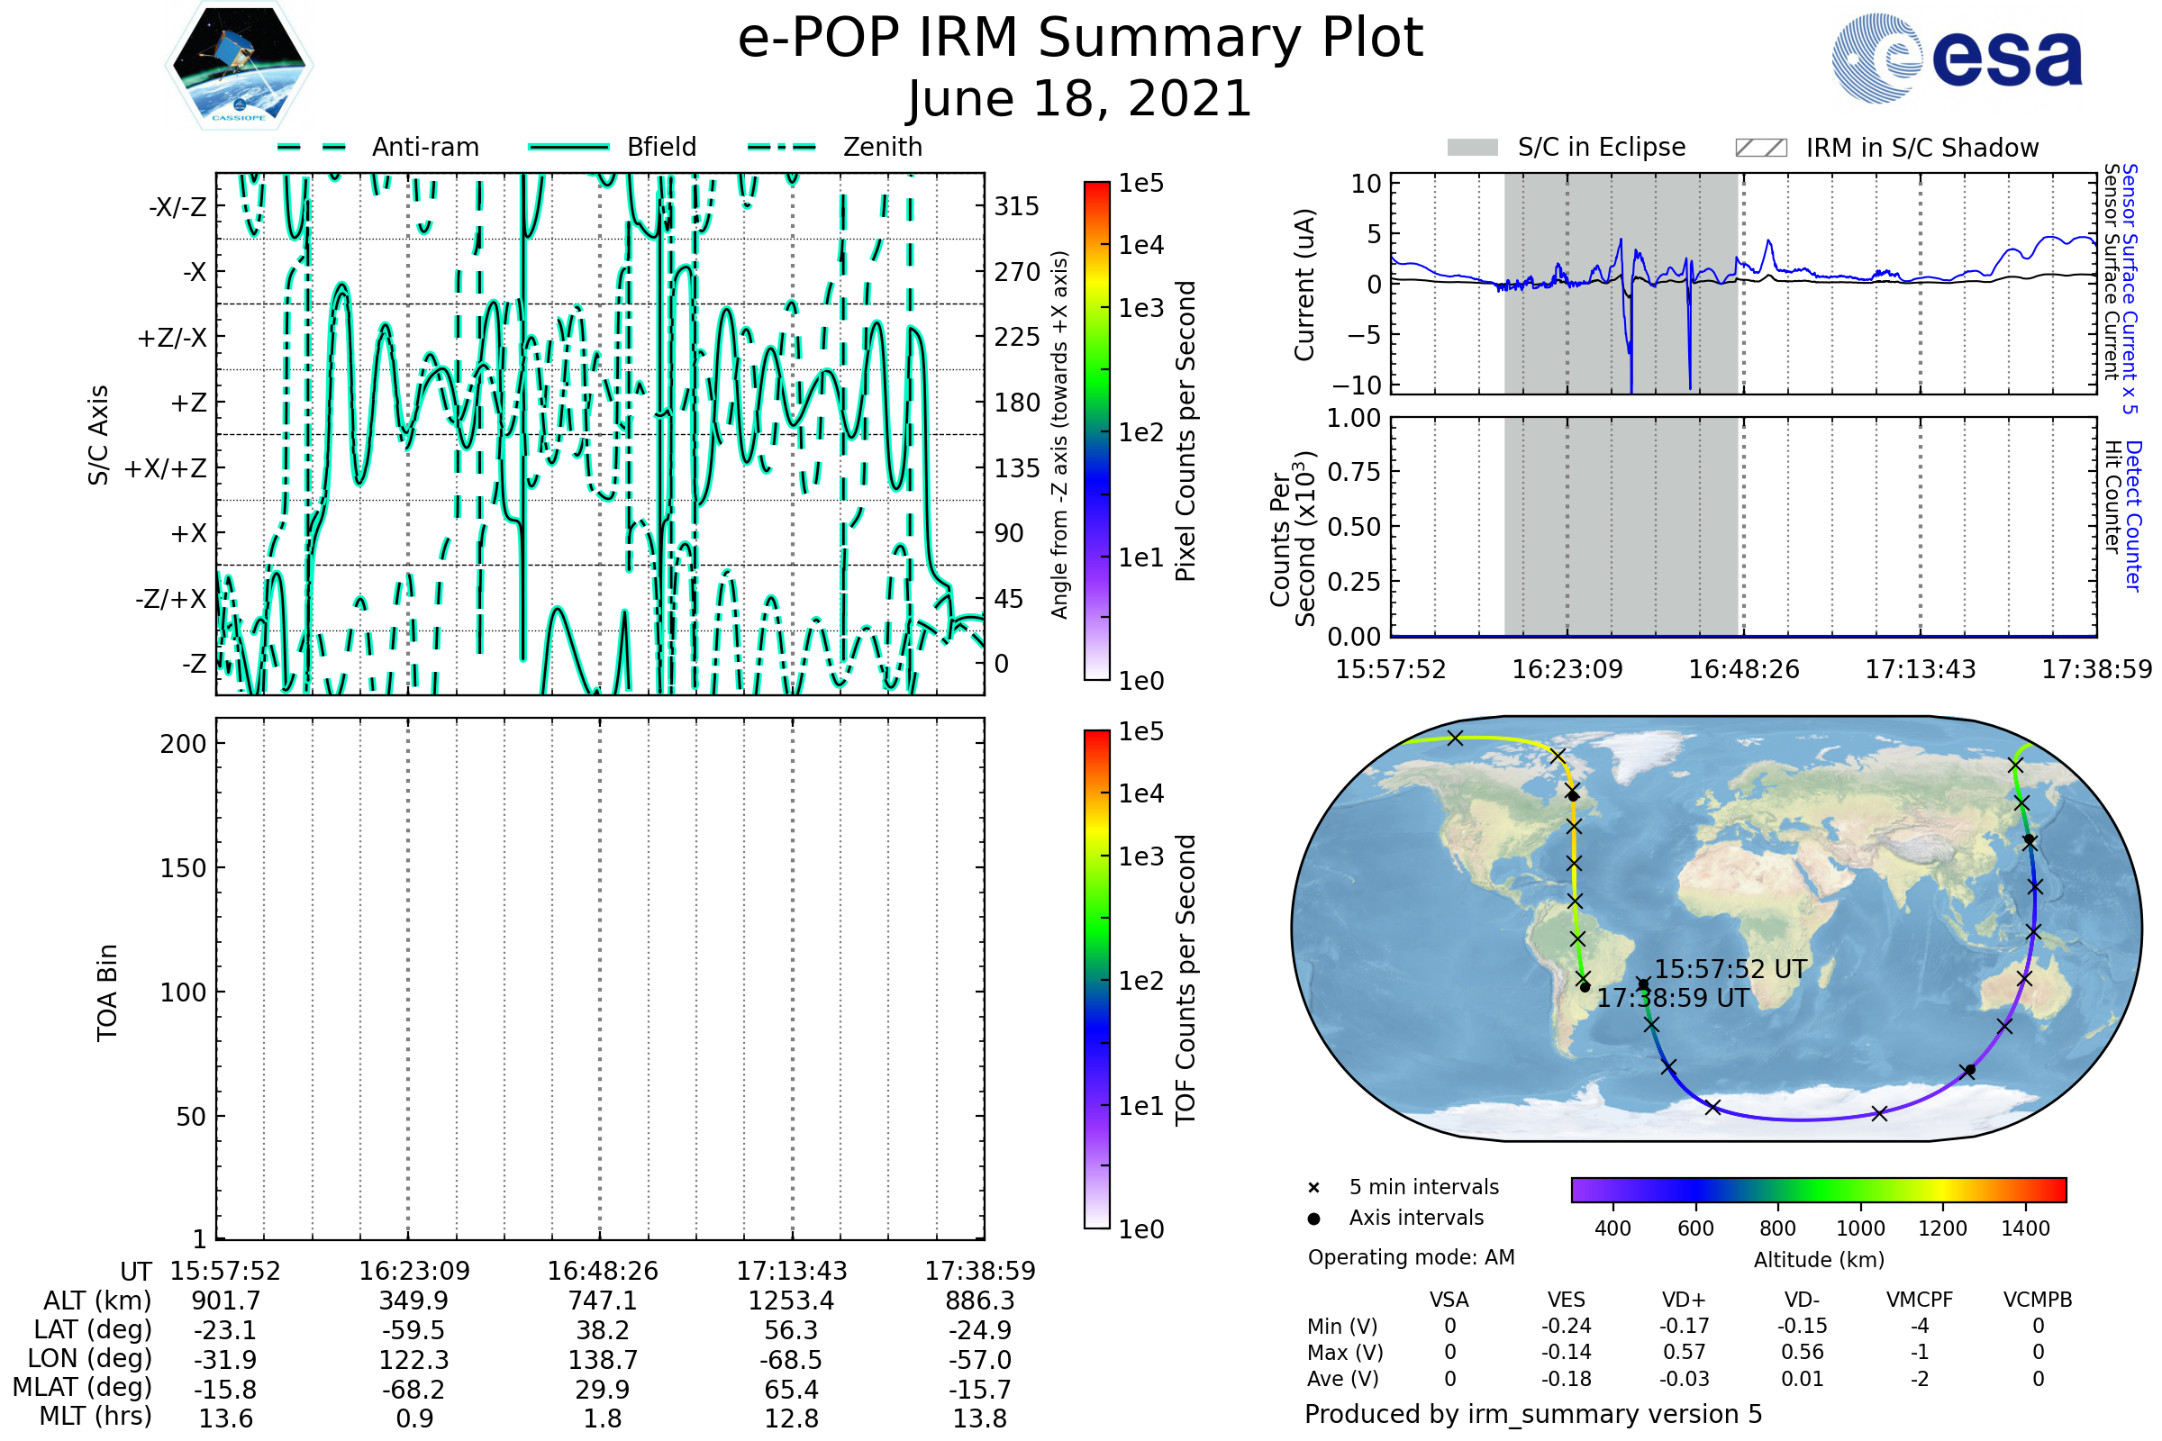Viewport: 2162px width, 1441px height.
Task: Click the TOF Counts per Second colorbar
Action: 1096,979
